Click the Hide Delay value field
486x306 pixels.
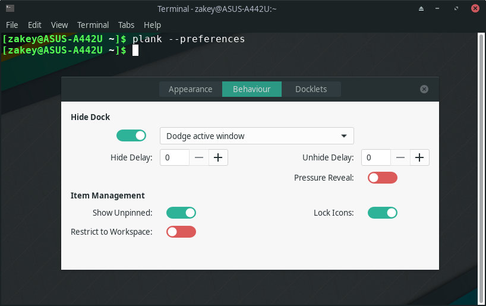pos(175,157)
